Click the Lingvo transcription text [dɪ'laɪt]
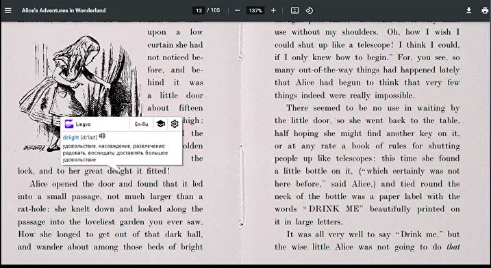The image size is (491, 268). click(x=88, y=137)
